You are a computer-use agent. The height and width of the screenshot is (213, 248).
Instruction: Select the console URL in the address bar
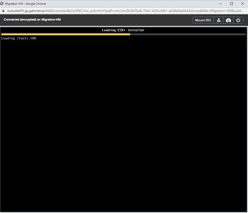click(x=125, y=11)
